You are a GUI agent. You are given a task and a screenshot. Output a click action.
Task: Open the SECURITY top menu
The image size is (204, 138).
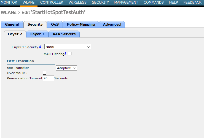100,2
